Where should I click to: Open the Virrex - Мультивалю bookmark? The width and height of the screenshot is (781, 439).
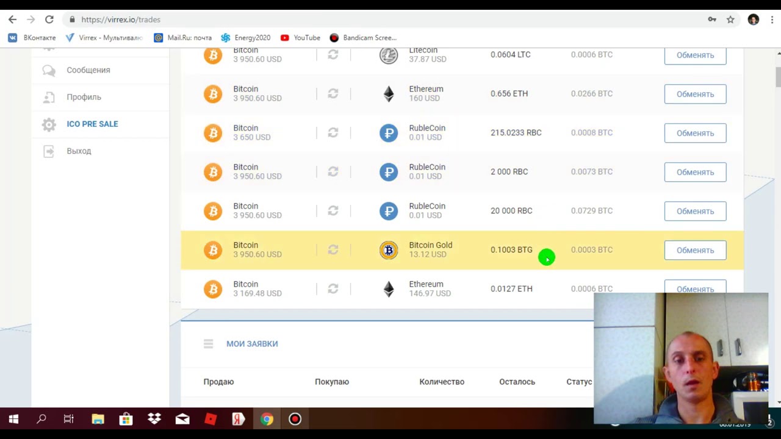pos(104,38)
